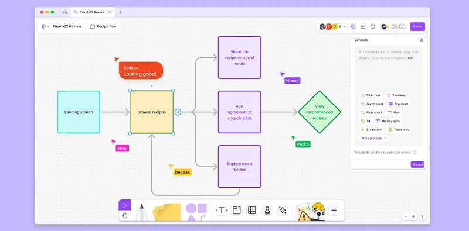Select the Section tool
This screenshot has width=469, height=231.
[237, 211]
